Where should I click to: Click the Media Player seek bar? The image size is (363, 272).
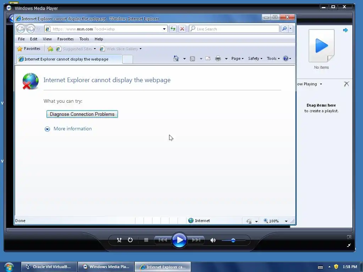point(179,230)
